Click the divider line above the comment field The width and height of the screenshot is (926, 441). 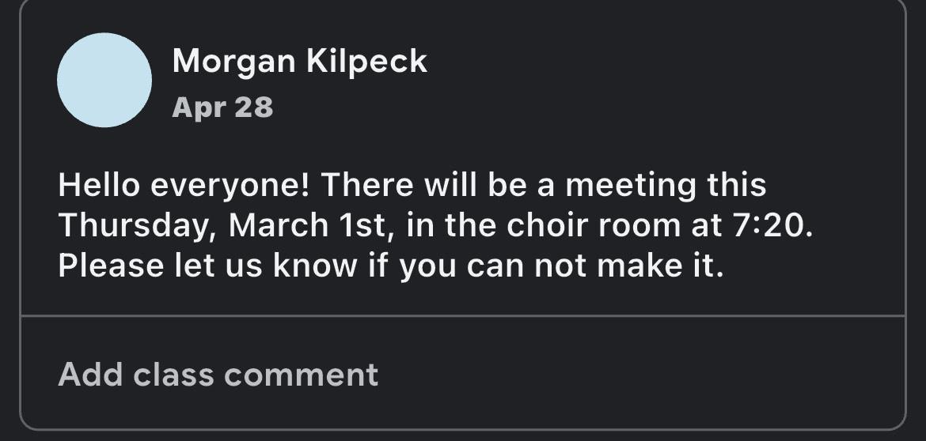click(x=462, y=315)
